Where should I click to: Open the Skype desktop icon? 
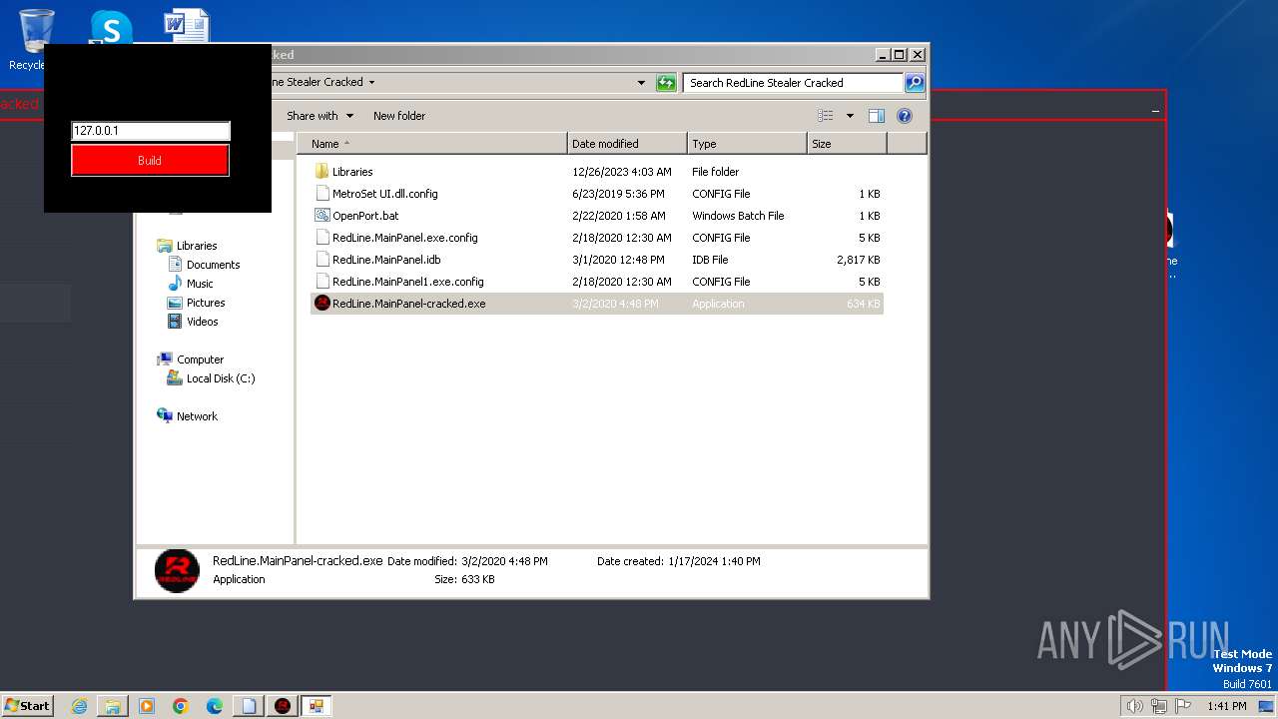coord(111,28)
